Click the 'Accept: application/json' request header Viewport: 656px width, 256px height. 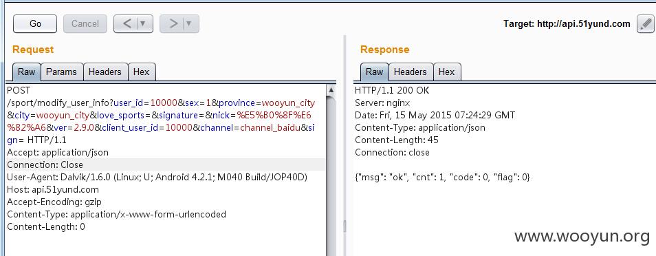coord(58,153)
